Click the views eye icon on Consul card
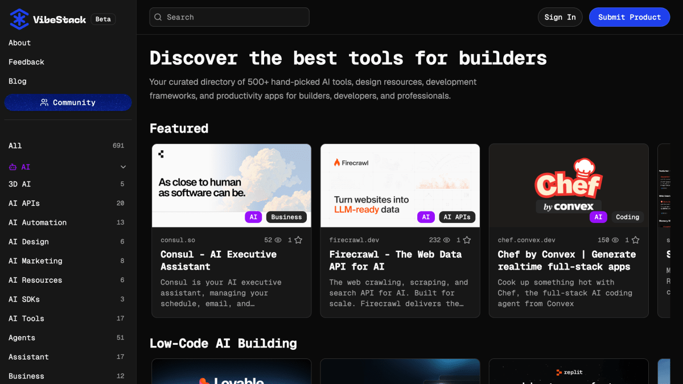Viewport: 683px width, 384px height. 278,240
